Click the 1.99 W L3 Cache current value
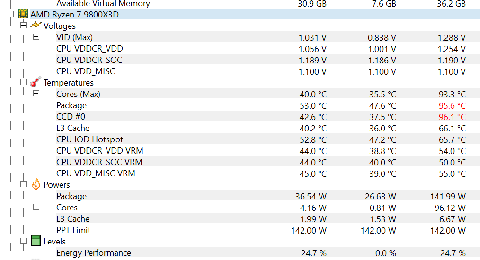The height and width of the screenshot is (260, 480). tap(313, 219)
